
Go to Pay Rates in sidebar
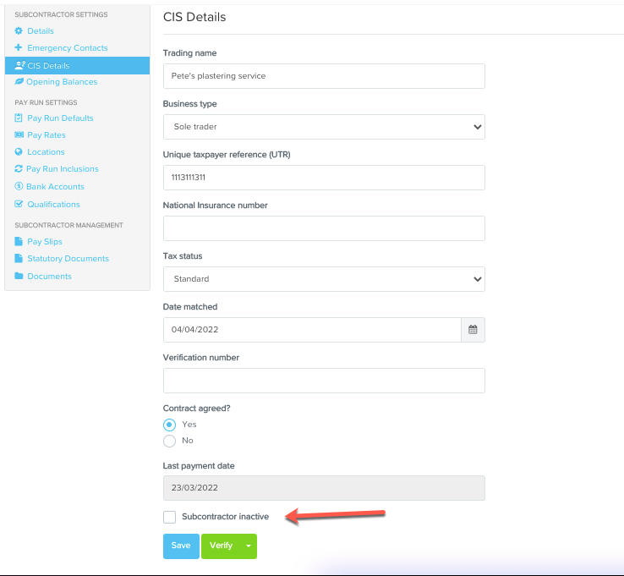pos(46,135)
